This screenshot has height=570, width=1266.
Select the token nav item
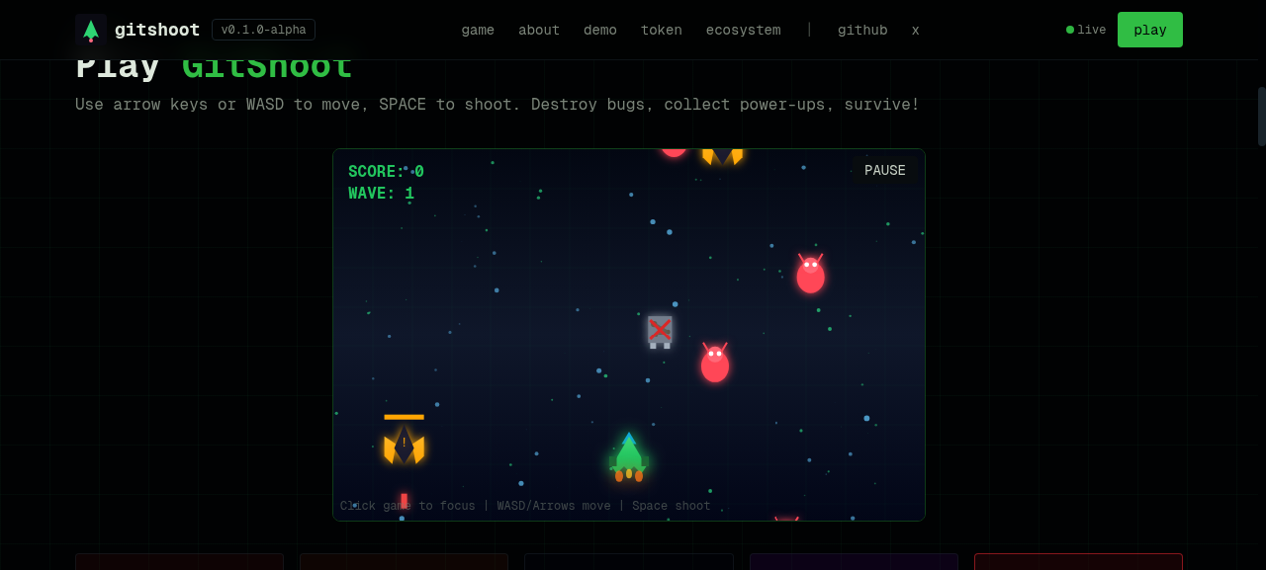tap(662, 30)
